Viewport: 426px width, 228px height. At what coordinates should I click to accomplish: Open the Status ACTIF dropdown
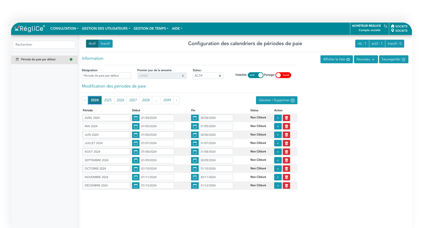(208, 76)
